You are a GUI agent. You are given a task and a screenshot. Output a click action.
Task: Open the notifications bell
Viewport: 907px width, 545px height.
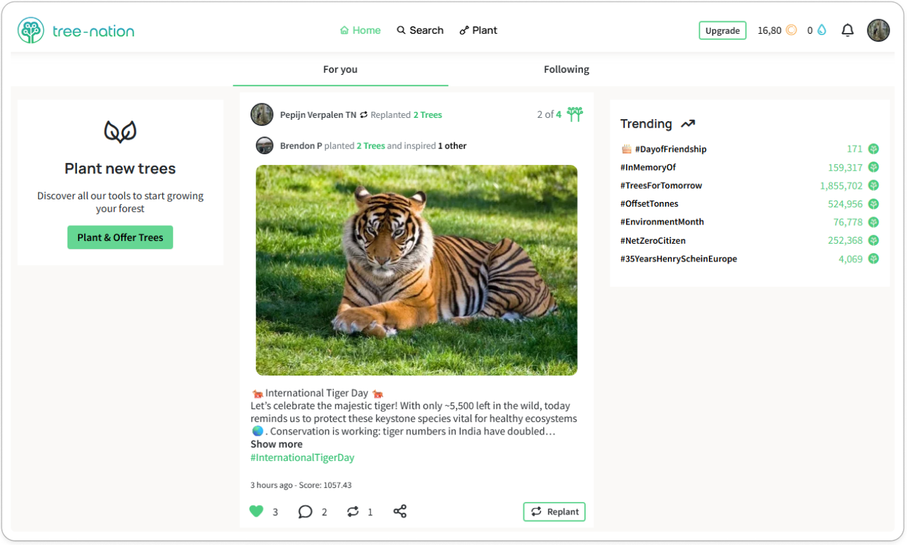click(847, 30)
